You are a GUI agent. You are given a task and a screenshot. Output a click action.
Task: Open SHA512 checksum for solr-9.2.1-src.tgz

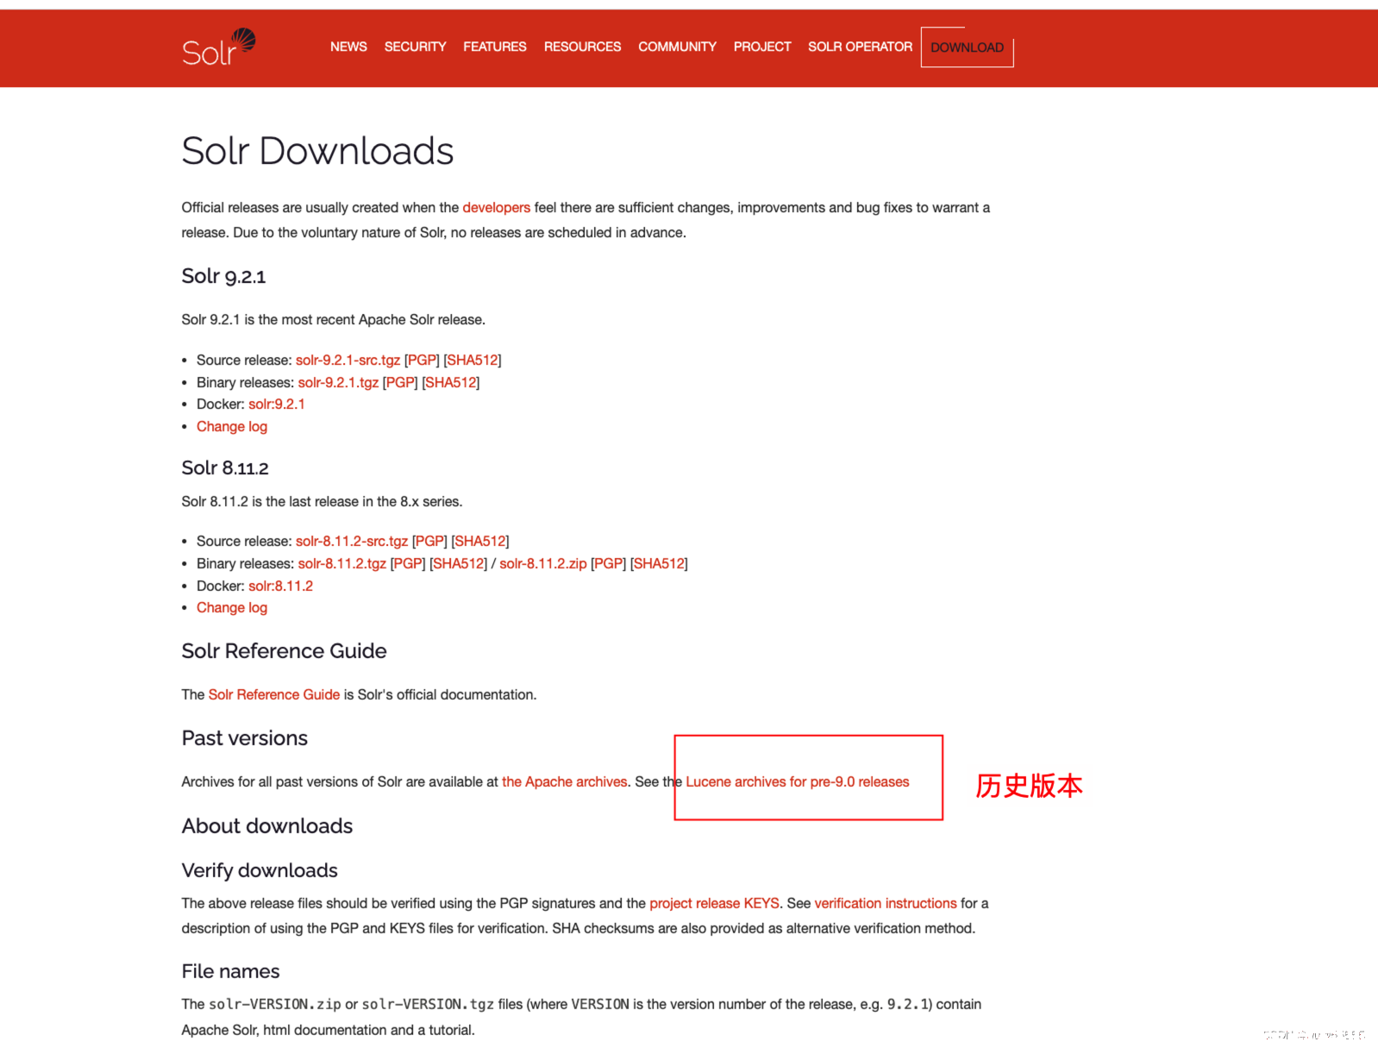(x=473, y=360)
